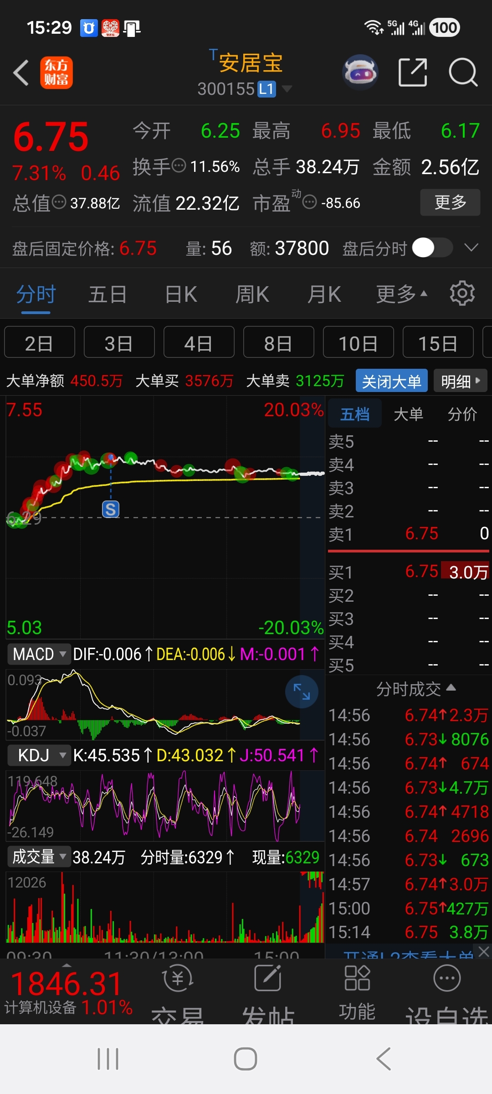Open the search magnifier icon
Image resolution: width=492 pixels, height=1094 pixels.
point(463,72)
